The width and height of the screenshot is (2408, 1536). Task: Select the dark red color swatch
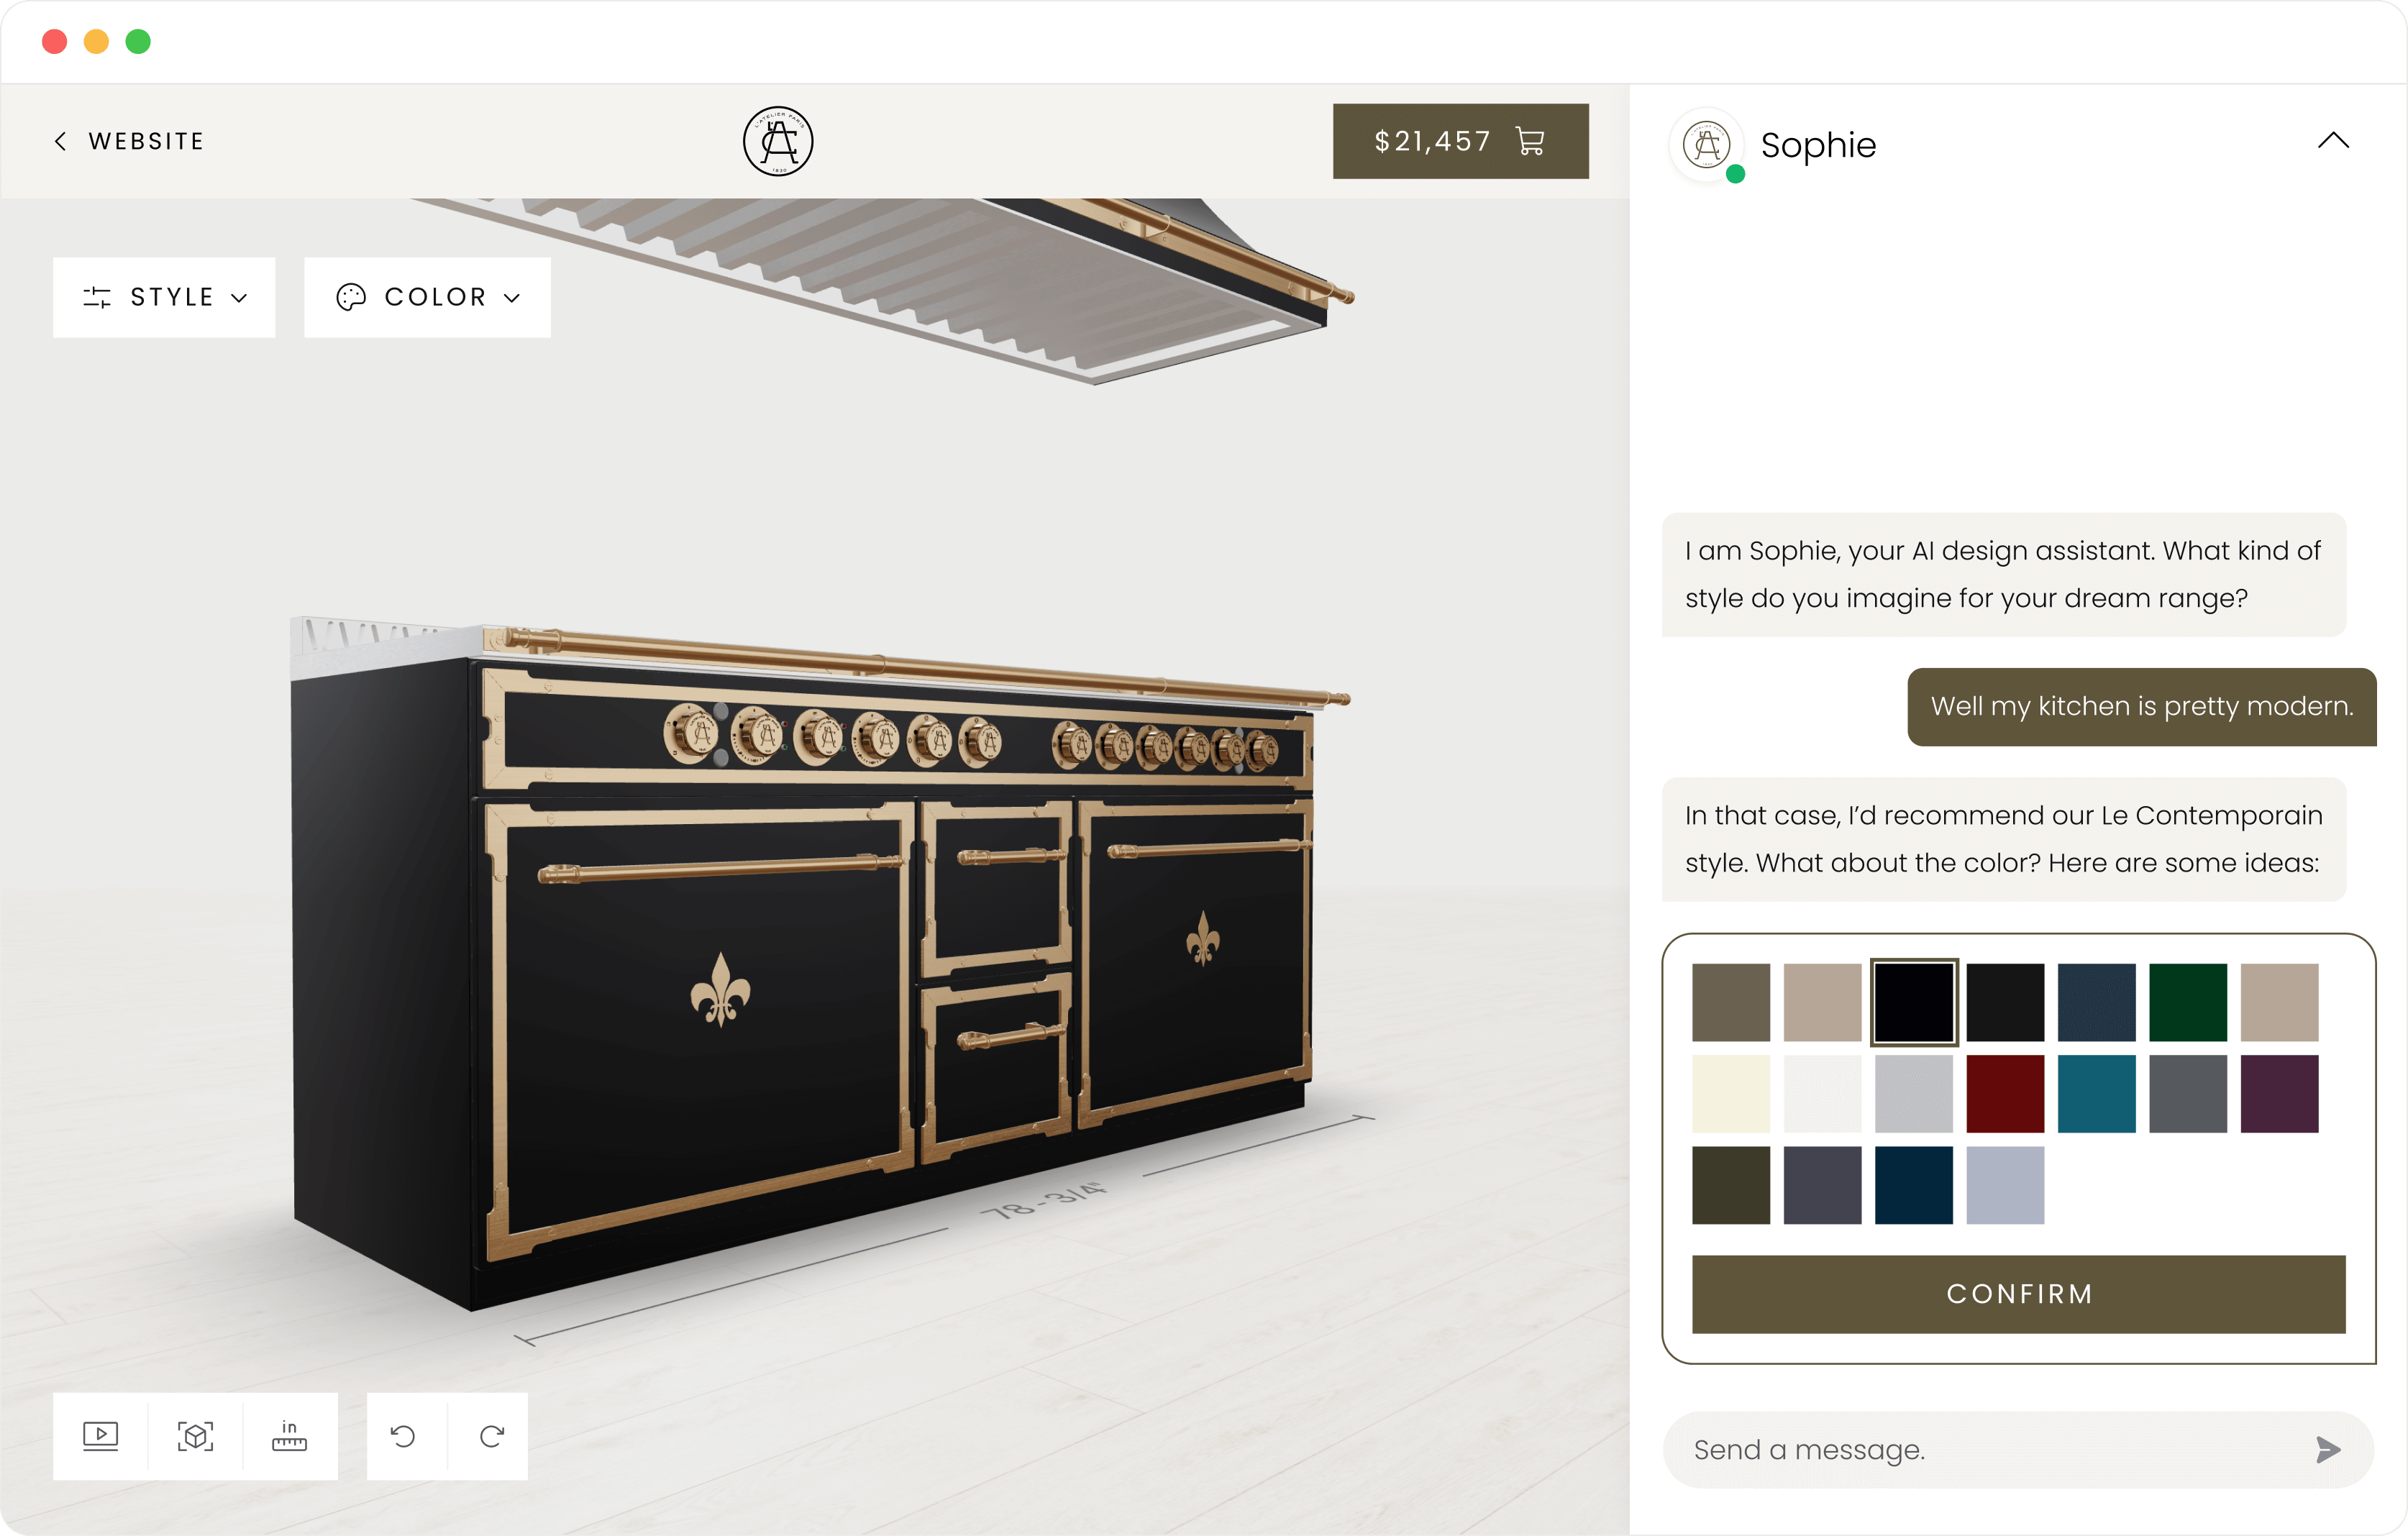pos(2005,1093)
